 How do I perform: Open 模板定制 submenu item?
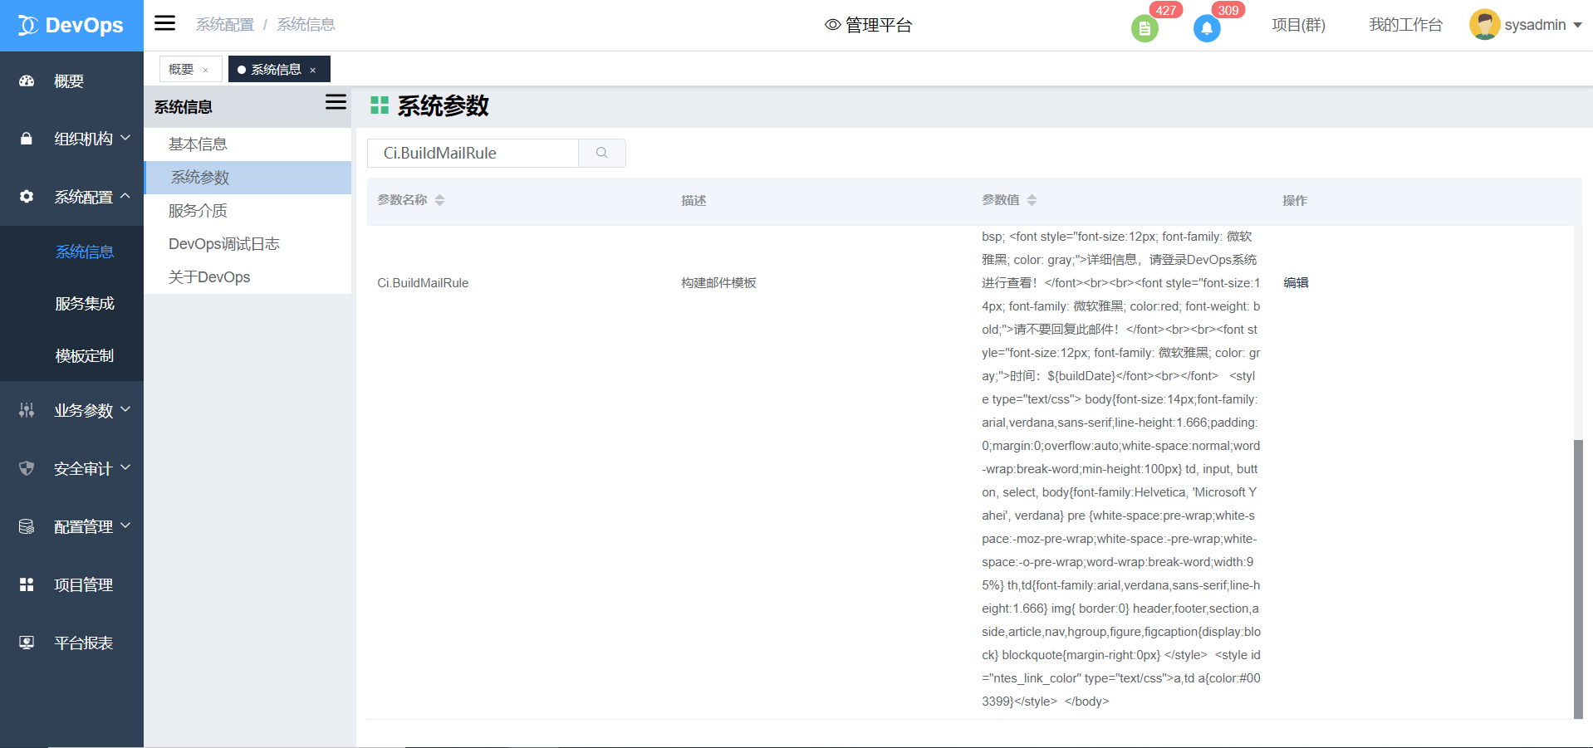point(85,356)
